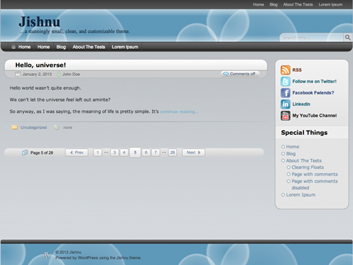The width and height of the screenshot is (353, 265).
Task: Open Blog from the top utility menu
Action: click(274, 5)
